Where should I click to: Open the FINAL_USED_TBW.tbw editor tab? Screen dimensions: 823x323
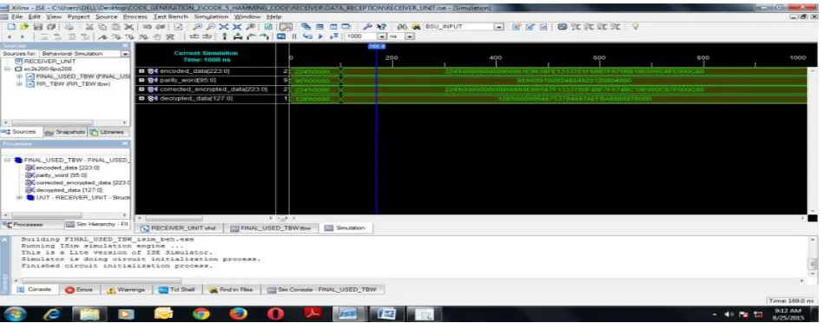[x=272, y=228]
